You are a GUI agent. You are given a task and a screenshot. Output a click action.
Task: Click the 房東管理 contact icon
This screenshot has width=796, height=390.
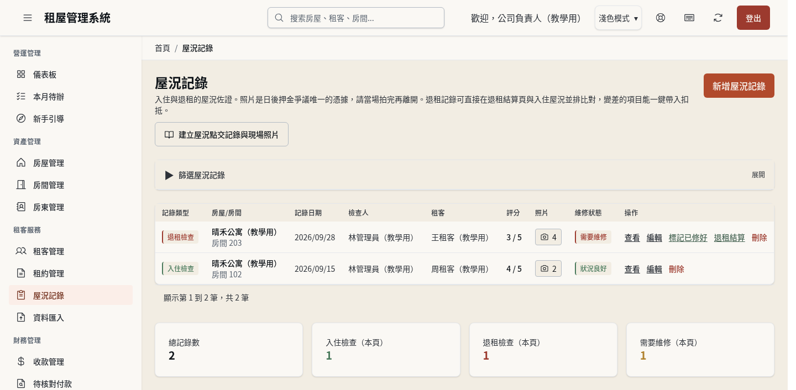click(21, 207)
